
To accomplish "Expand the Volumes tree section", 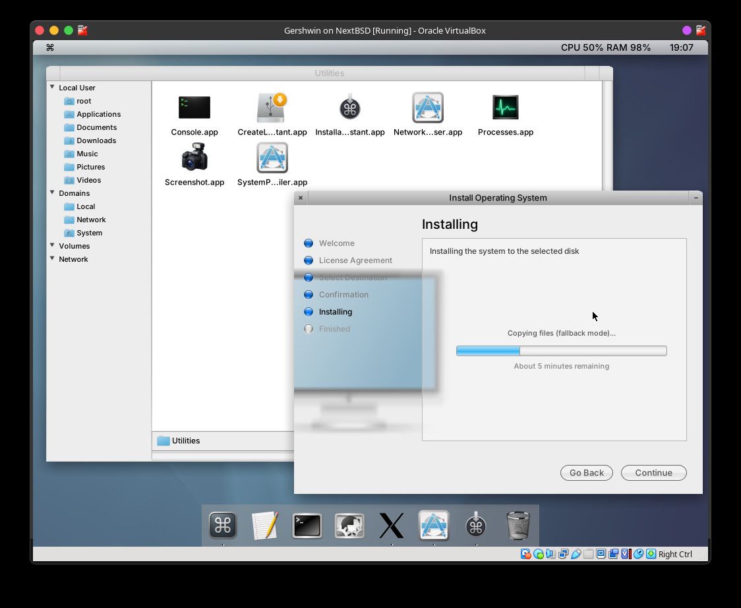I will tap(52, 245).
